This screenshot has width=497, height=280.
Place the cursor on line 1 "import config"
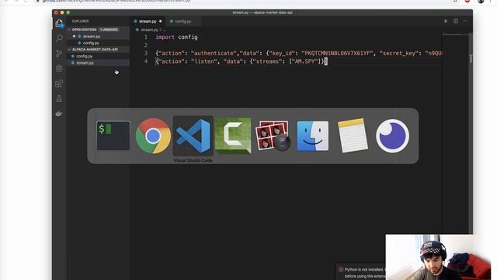click(x=176, y=37)
